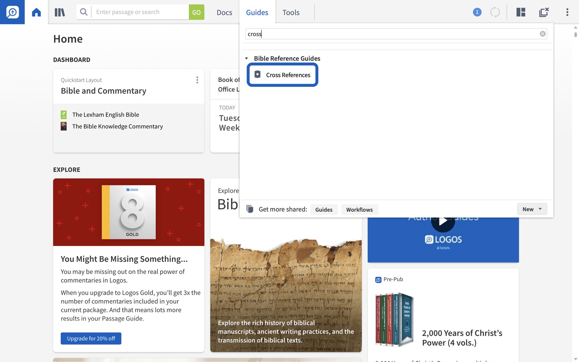Switch to the Tools tab
579x362 pixels.
[290, 12]
